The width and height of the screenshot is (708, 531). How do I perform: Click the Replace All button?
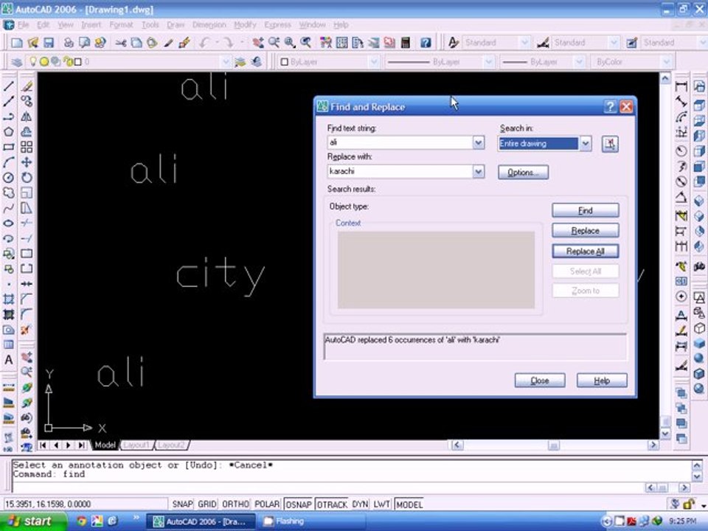tap(585, 251)
